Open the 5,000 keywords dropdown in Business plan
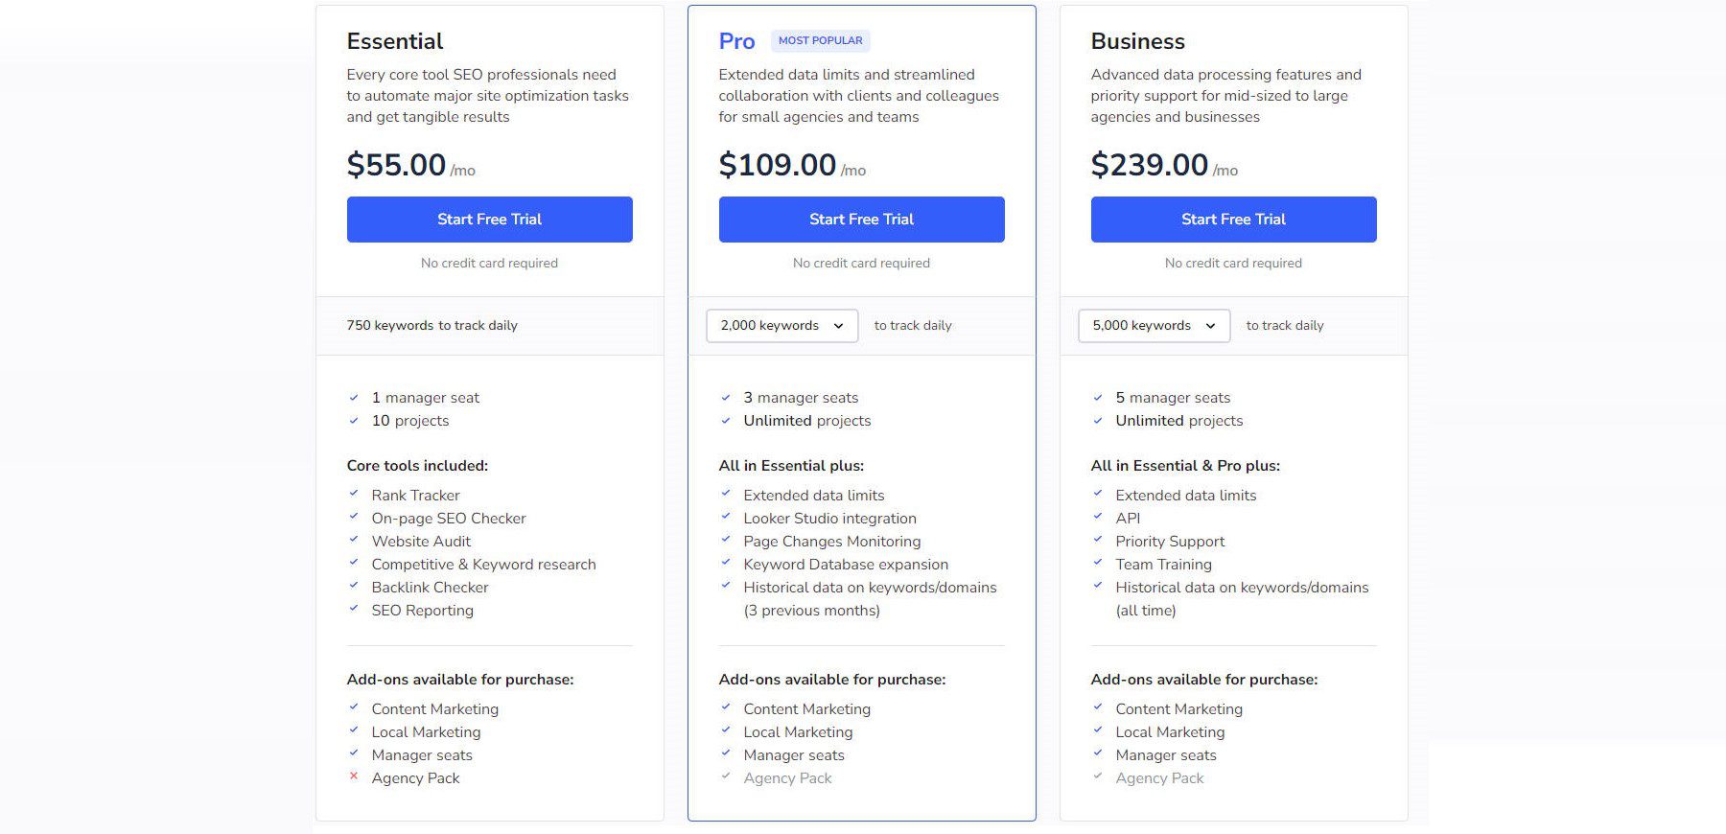This screenshot has width=1726, height=834. [x=1153, y=325]
